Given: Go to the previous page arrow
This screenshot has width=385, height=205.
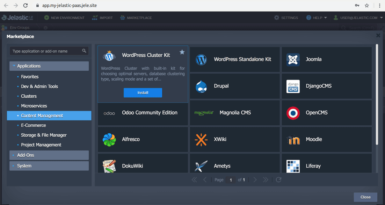Looking at the screenshot, I should click(205, 180).
